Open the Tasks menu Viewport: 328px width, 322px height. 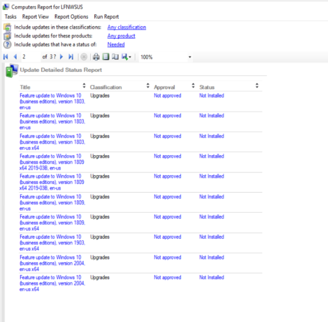tap(11, 16)
